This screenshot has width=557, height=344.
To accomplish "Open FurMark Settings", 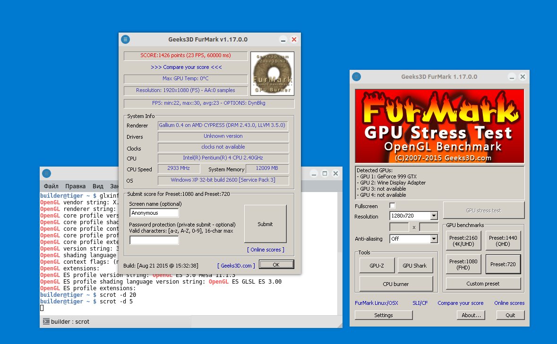I will point(384,315).
